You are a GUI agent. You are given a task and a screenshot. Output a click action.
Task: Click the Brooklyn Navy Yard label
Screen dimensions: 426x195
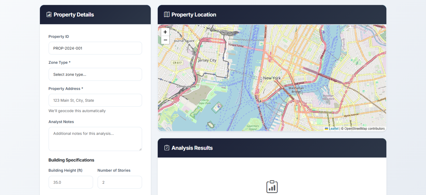328,97
